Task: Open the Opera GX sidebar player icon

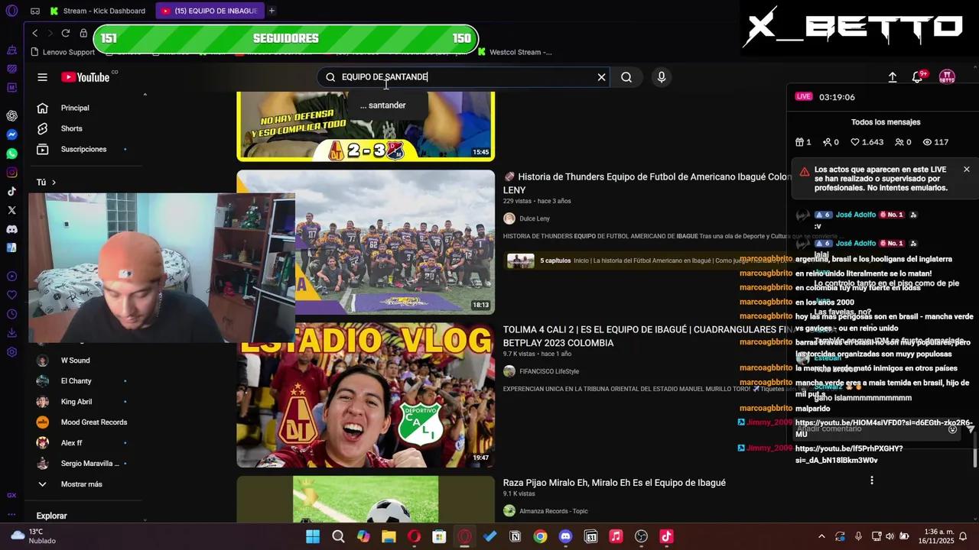Action: click(11, 277)
